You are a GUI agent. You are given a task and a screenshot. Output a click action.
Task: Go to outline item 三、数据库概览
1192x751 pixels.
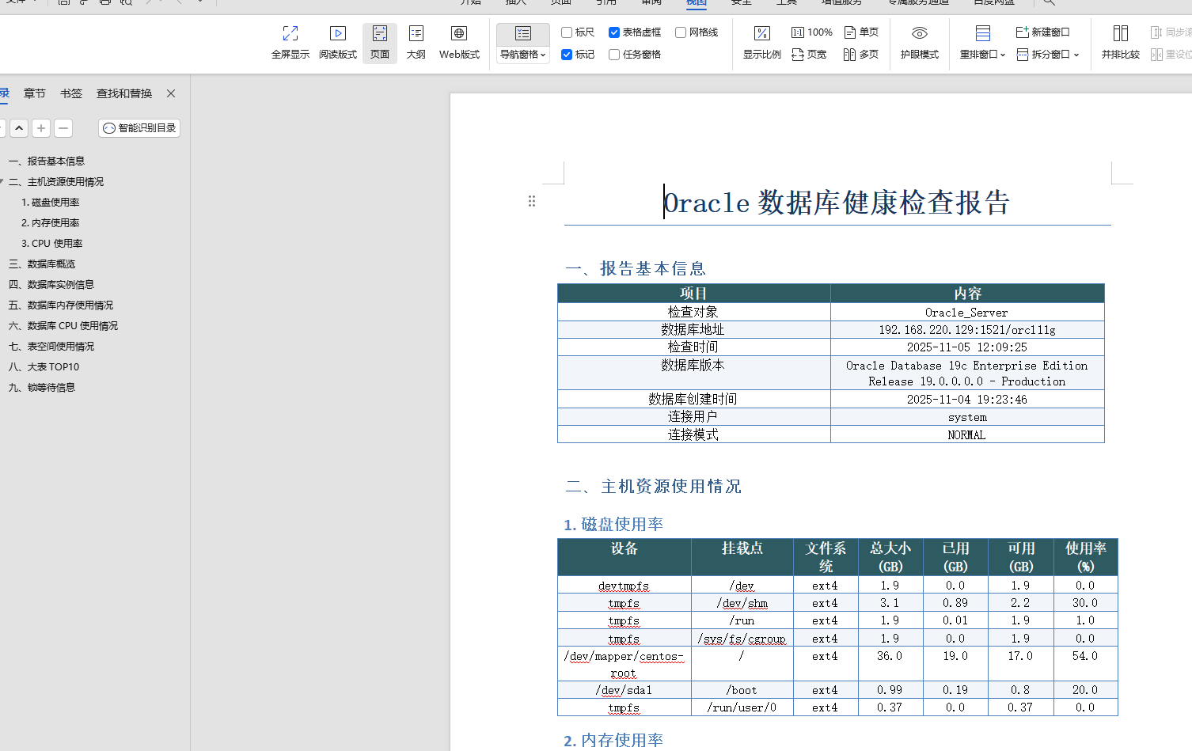pyautogui.click(x=42, y=264)
